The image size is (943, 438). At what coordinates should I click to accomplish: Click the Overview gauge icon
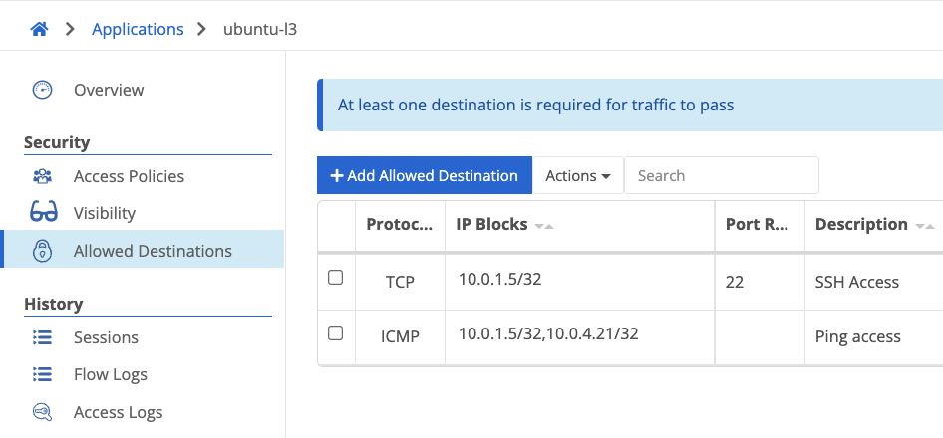[x=42, y=90]
